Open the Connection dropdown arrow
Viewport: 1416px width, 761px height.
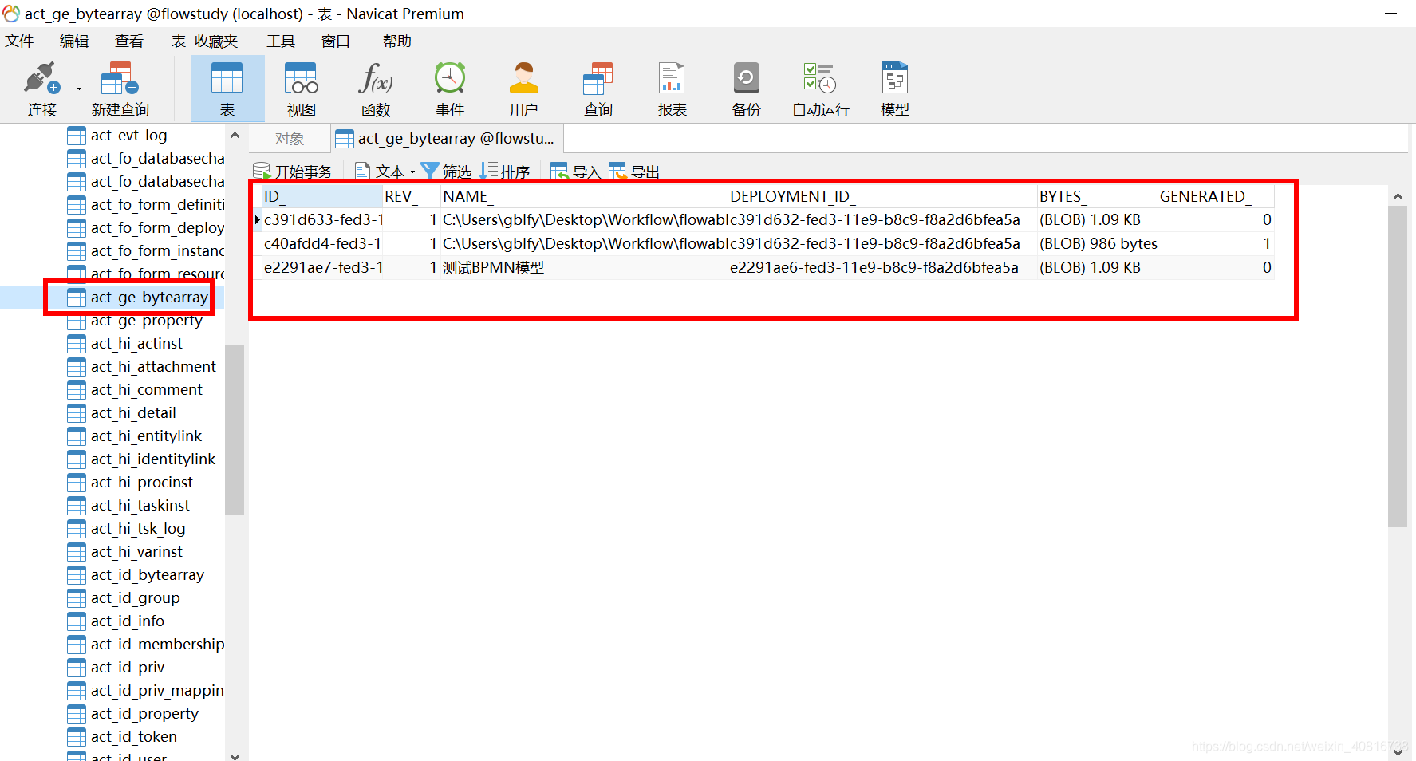79,89
